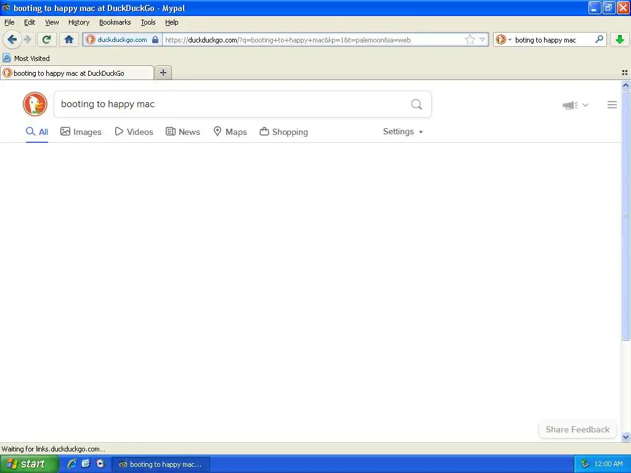Launch Internet Explorer from quick launch

tap(72, 464)
